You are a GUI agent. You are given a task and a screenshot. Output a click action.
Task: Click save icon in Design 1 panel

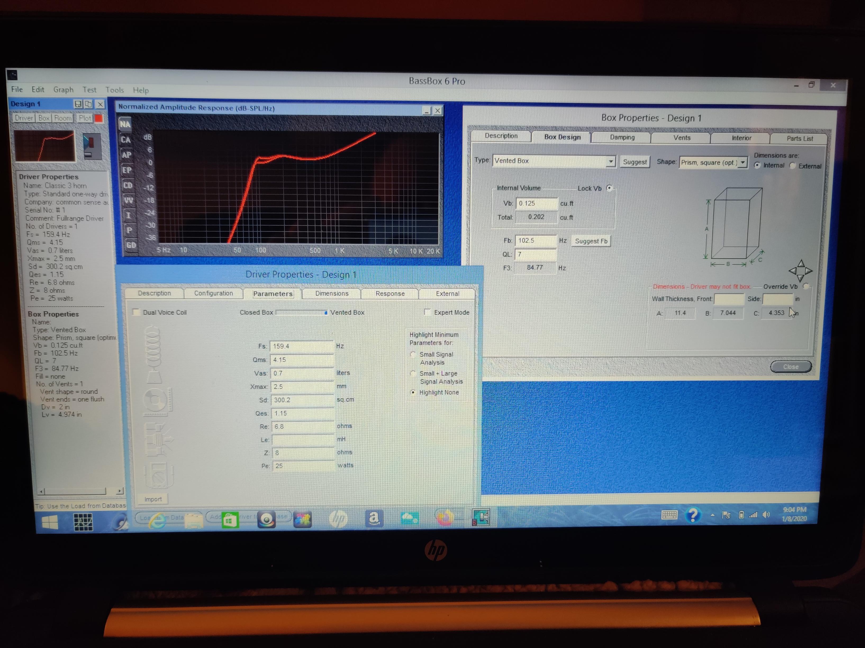tap(78, 104)
